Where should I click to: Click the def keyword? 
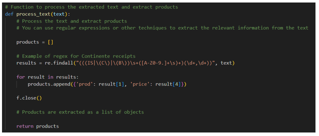(9, 14)
